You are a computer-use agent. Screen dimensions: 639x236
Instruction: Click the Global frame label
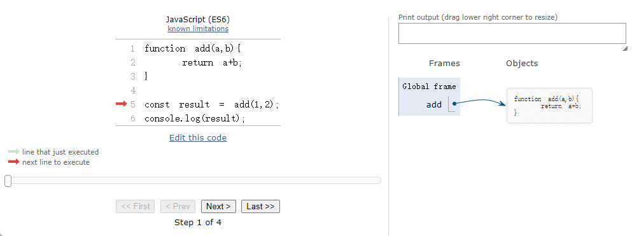point(429,87)
